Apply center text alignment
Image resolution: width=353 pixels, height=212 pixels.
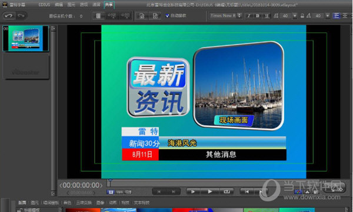[x=345, y=16]
